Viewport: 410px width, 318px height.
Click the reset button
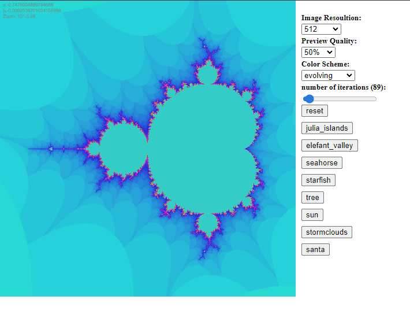[x=315, y=111]
